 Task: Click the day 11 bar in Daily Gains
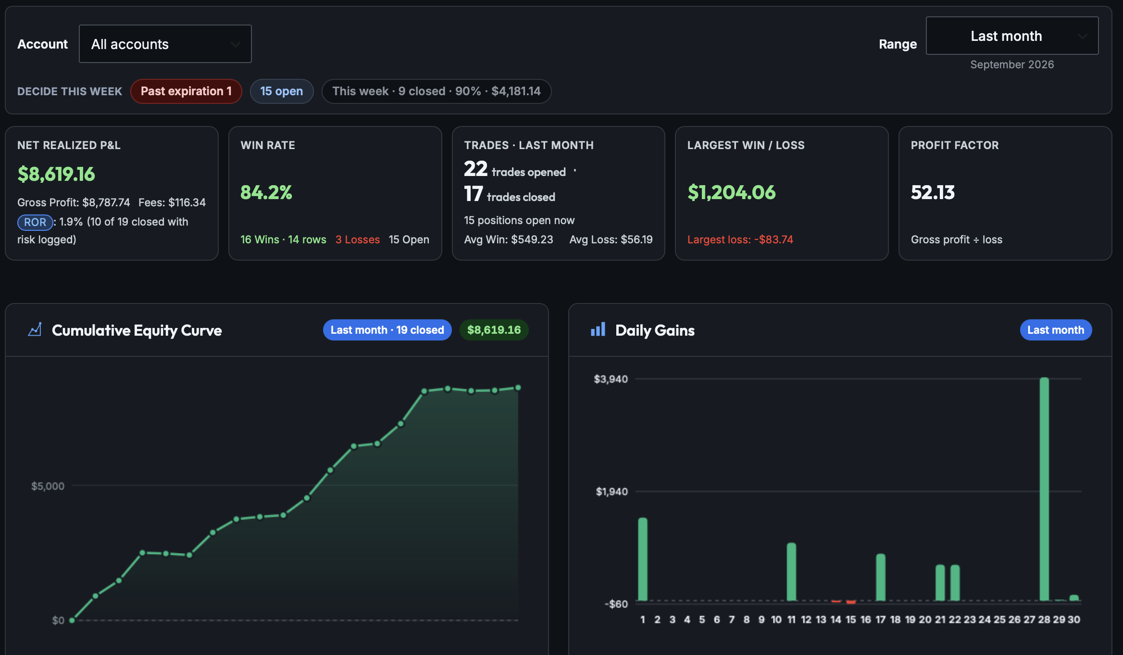pyautogui.click(x=791, y=572)
